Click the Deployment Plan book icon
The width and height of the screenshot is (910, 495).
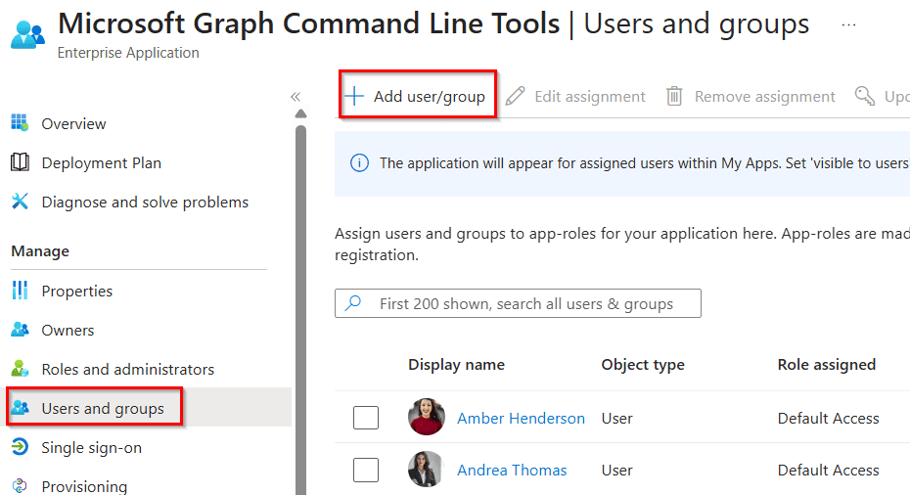coord(20,162)
